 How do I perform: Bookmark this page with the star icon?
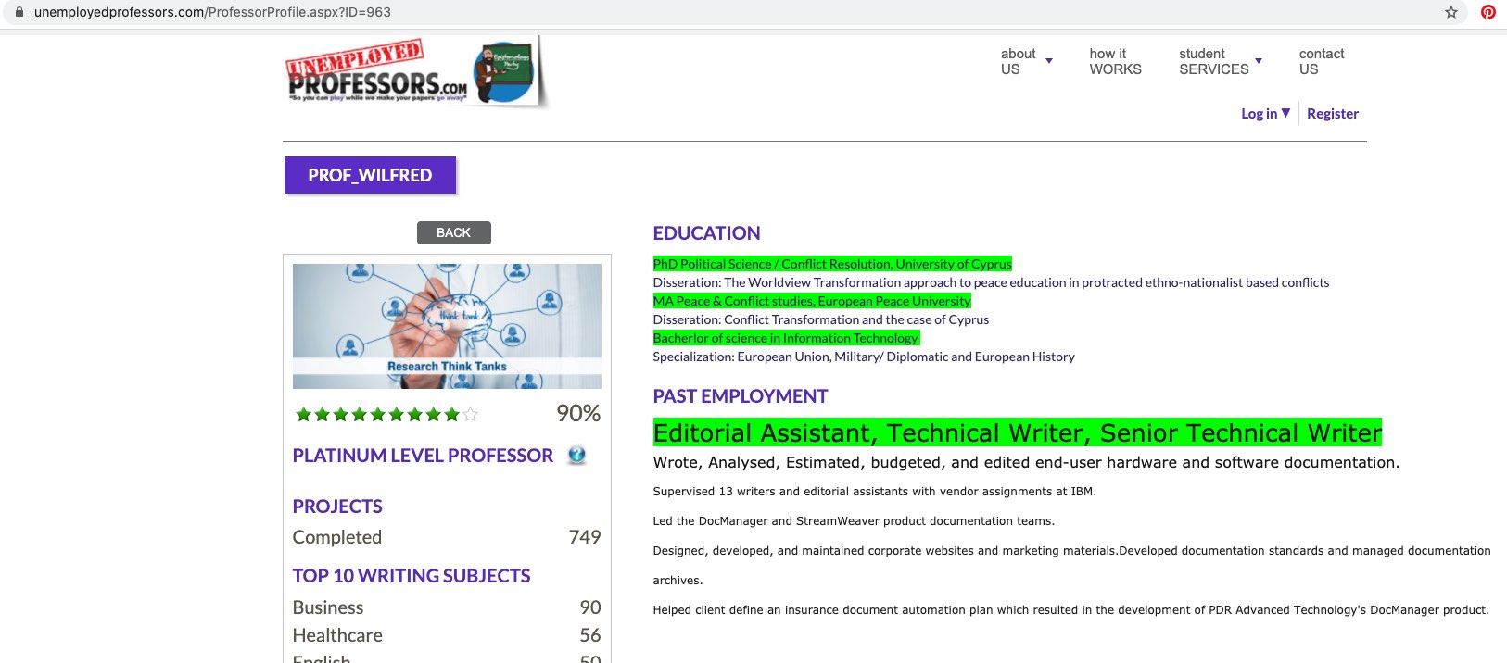pos(1451,12)
